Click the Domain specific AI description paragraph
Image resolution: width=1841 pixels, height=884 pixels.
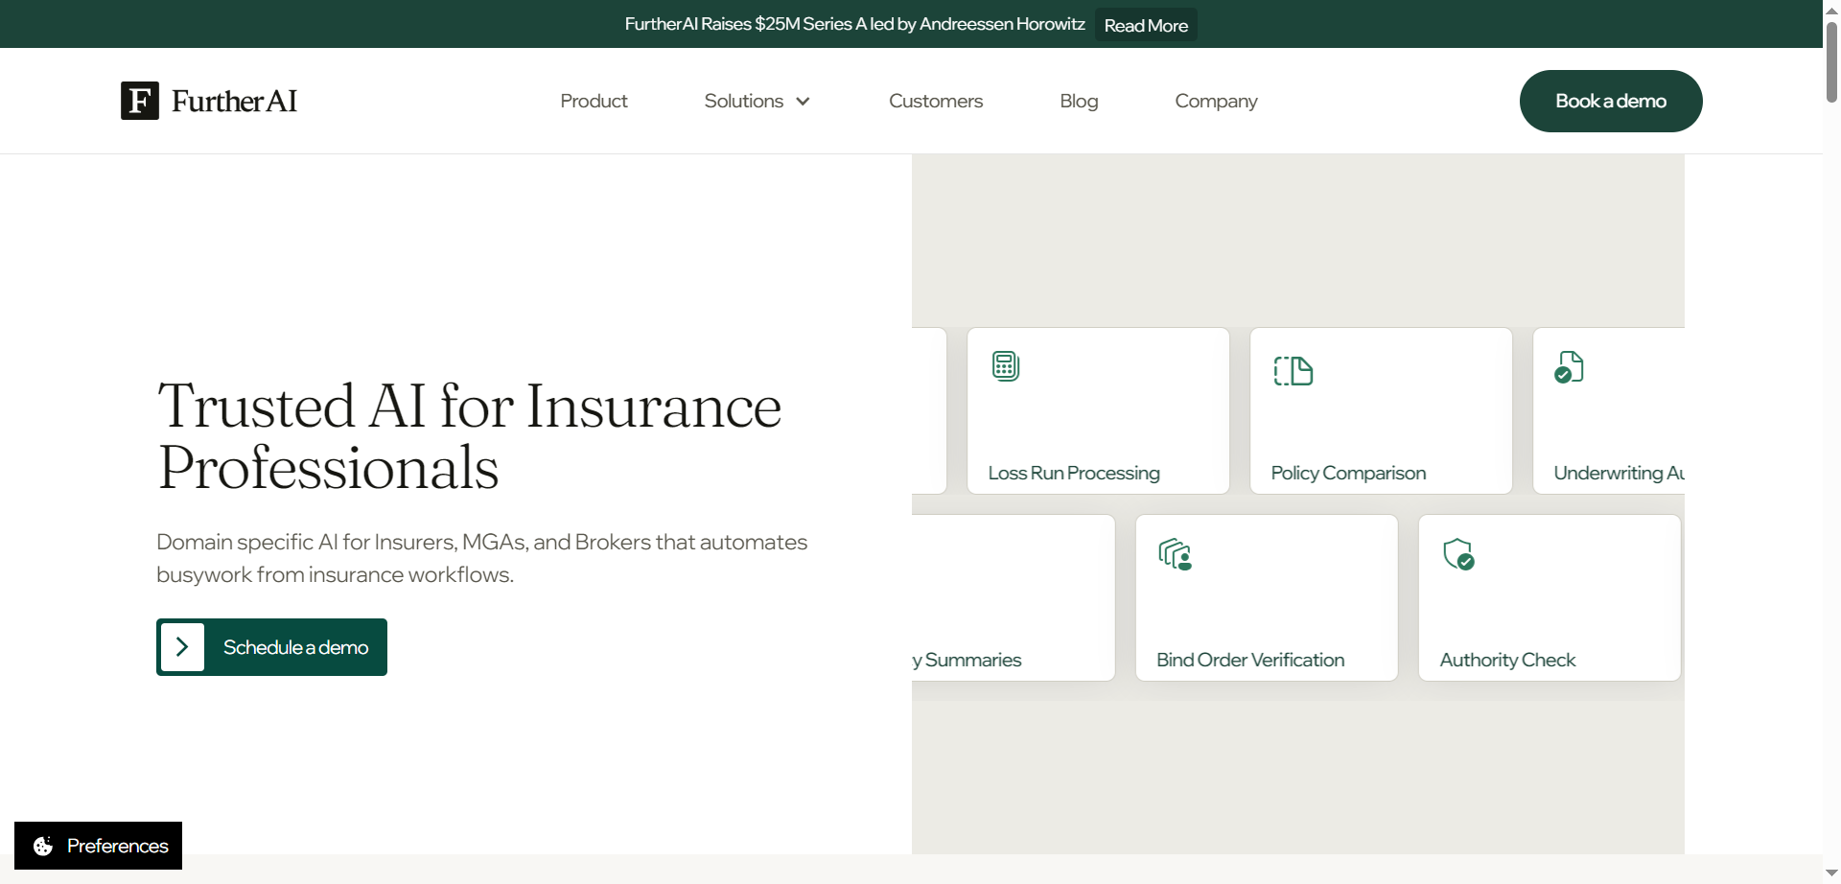point(481,558)
